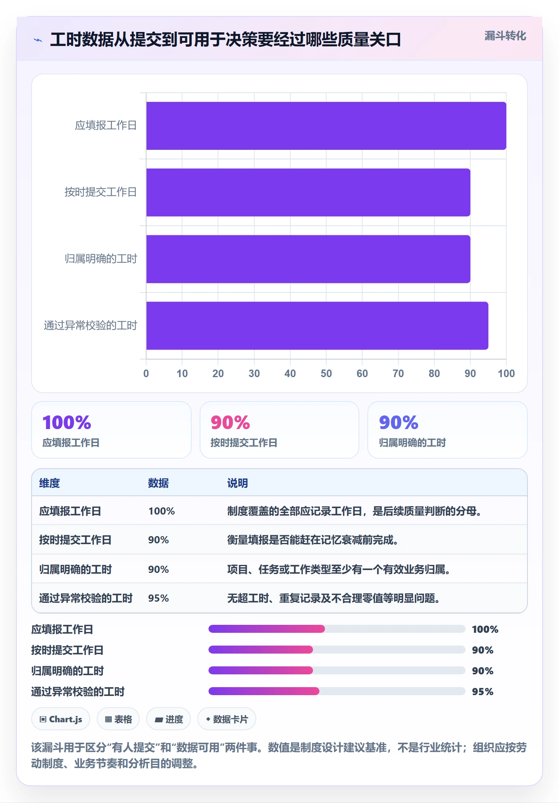Click the 项目、任务或工作类型 description cell
This screenshot has height=803, width=559.
[339, 569]
